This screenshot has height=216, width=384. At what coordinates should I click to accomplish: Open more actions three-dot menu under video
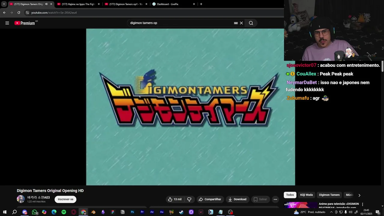[275, 199]
